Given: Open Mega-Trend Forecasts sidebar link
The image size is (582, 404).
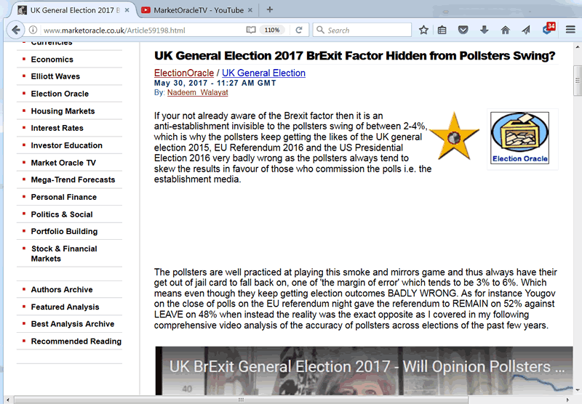Looking at the screenshot, I should pos(73,179).
